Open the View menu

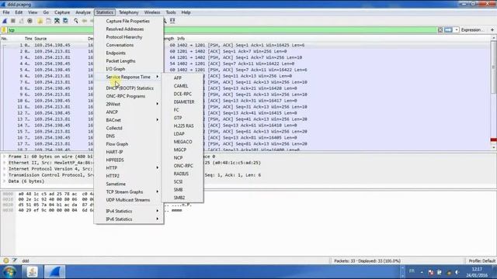(33, 12)
